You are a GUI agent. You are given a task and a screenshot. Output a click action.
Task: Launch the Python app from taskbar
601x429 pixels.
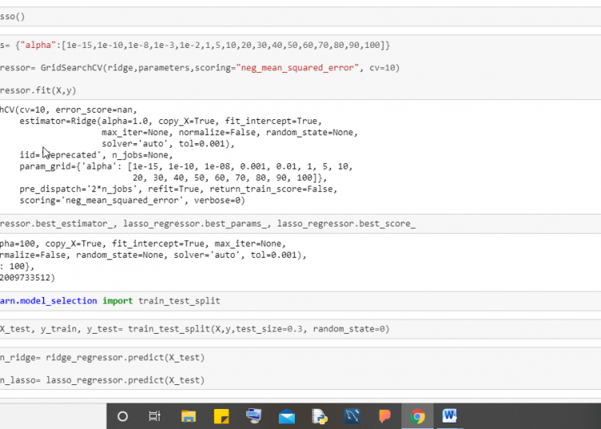(x=320, y=416)
